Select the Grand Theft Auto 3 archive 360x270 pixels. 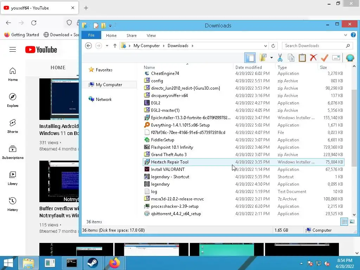tap(243, 155)
